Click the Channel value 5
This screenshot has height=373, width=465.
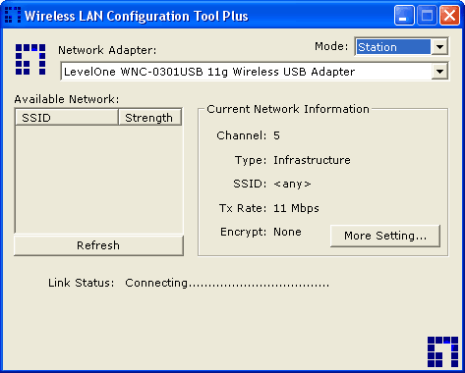pyautogui.click(x=276, y=135)
